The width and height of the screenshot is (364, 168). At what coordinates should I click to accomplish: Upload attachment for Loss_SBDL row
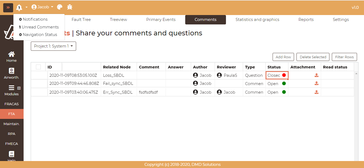[x=316, y=75]
